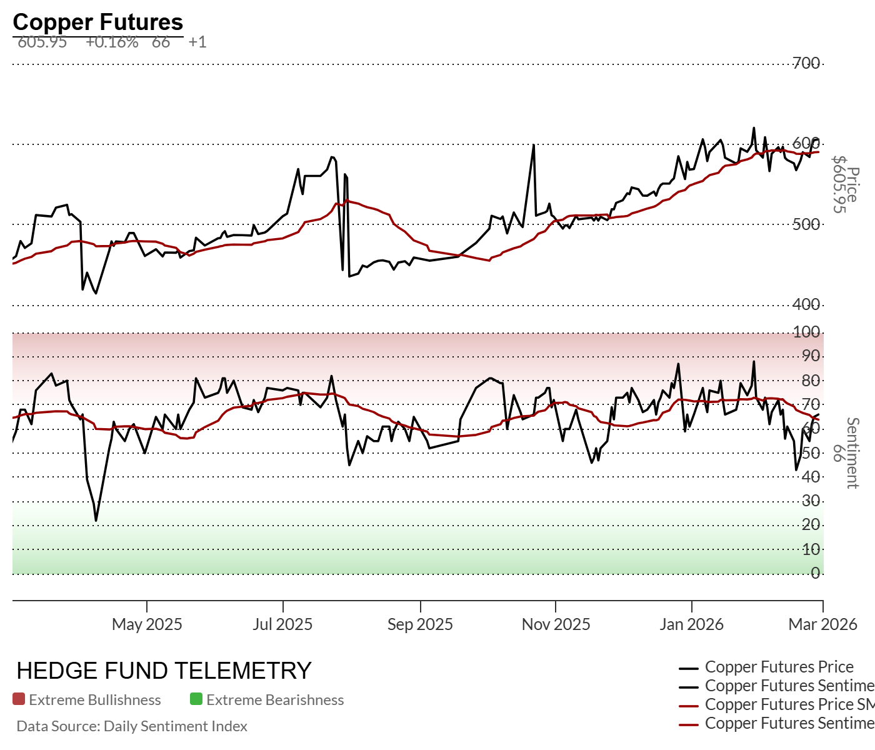Select the Mar 2026 x-axis label
This screenshot has height=750, width=875.
tap(822, 624)
